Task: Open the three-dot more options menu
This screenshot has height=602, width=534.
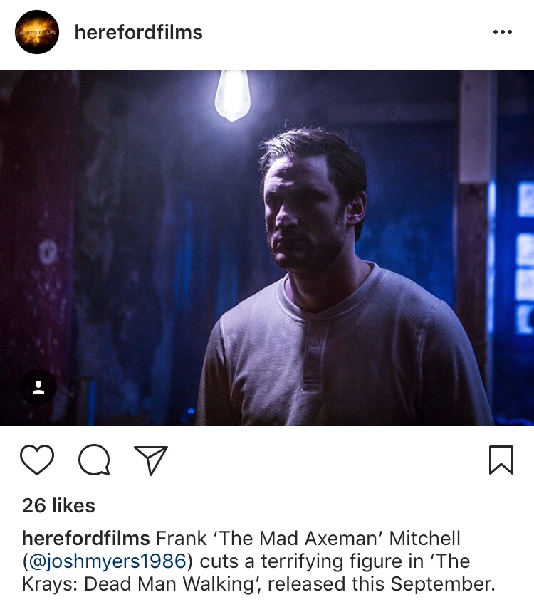Action: [503, 32]
